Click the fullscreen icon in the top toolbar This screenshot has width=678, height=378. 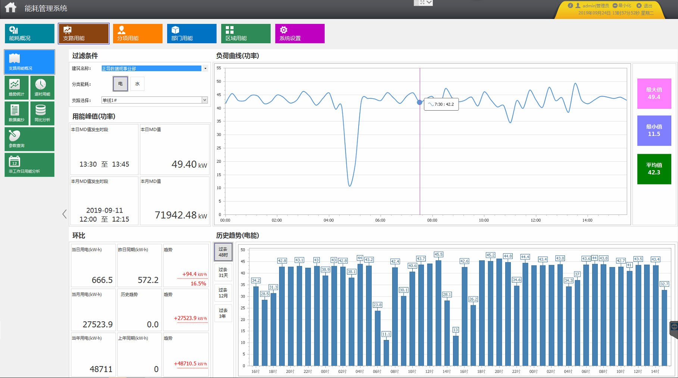pyautogui.click(x=422, y=3)
